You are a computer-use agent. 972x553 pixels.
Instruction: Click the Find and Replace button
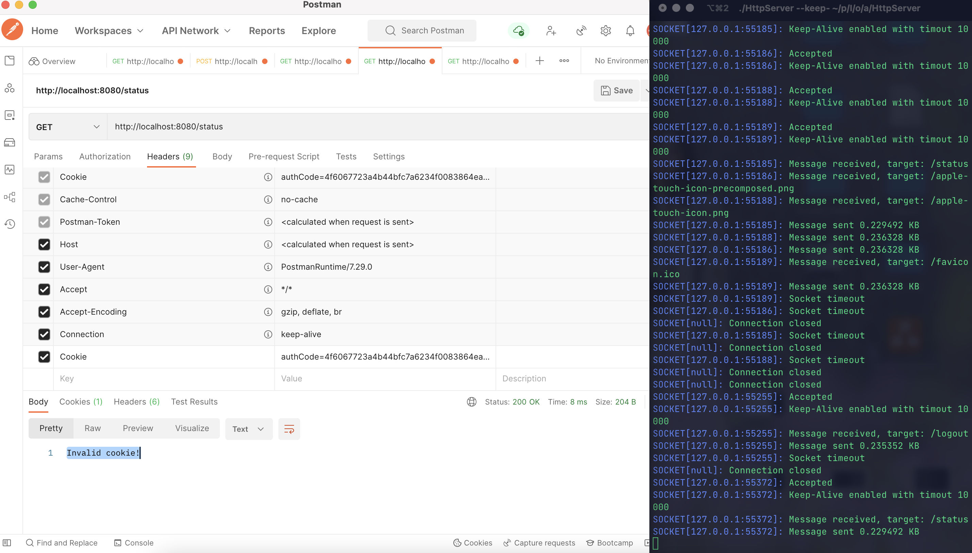point(62,542)
